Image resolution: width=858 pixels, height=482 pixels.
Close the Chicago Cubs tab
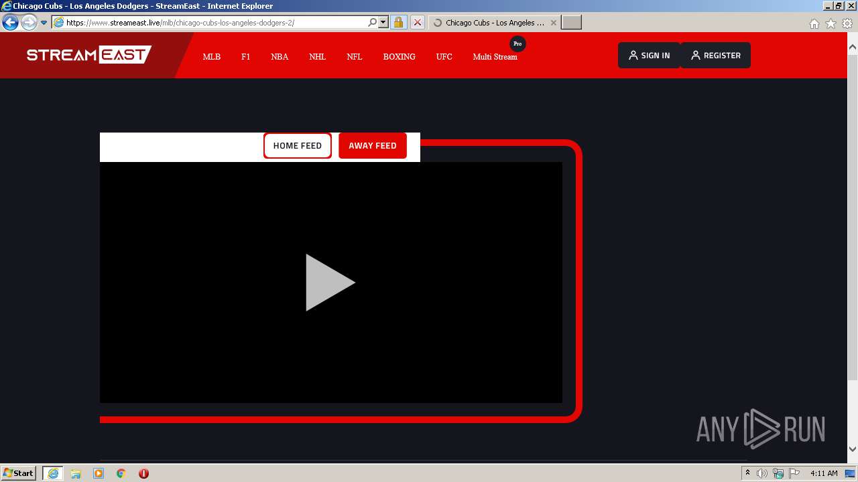point(554,23)
